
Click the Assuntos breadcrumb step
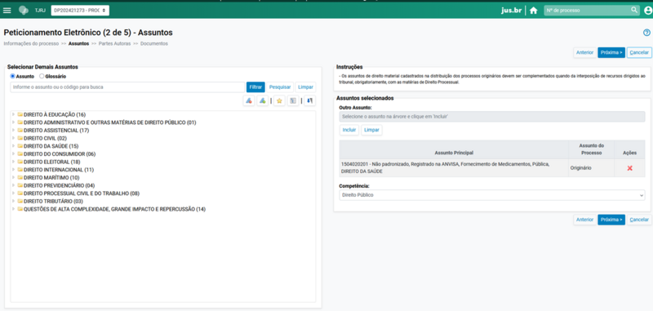click(78, 43)
